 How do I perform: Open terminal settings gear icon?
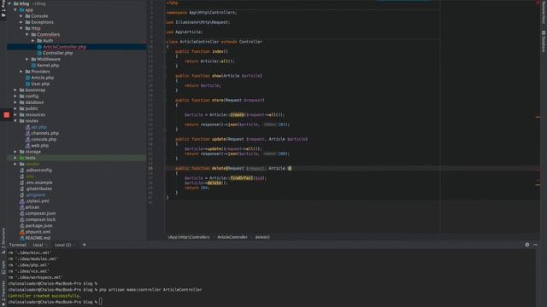[526, 245]
